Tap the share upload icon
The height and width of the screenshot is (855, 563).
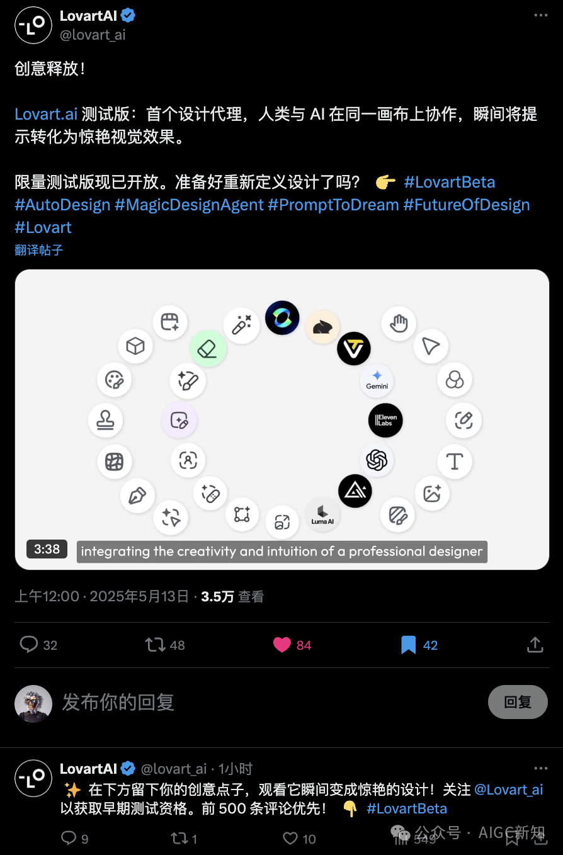535,645
